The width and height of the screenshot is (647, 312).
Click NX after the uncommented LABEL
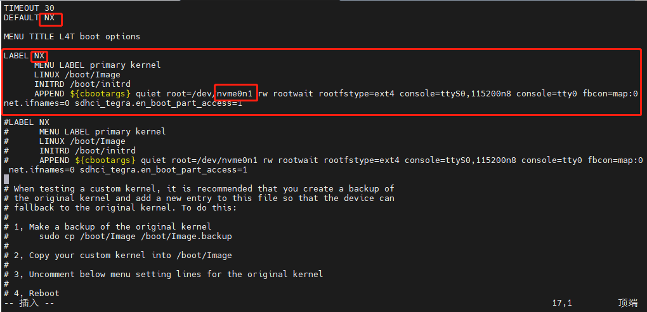pos(39,56)
